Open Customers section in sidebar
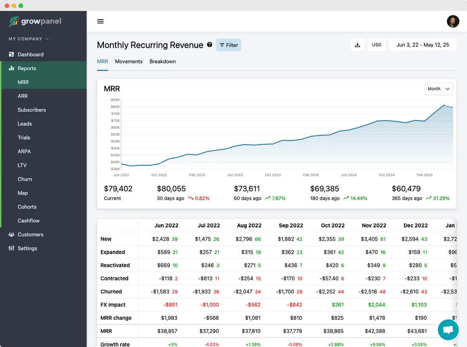Image resolution: width=467 pixels, height=347 pixels. point(30,235)
